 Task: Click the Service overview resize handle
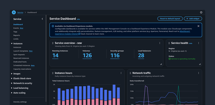(x=161, y=64)
